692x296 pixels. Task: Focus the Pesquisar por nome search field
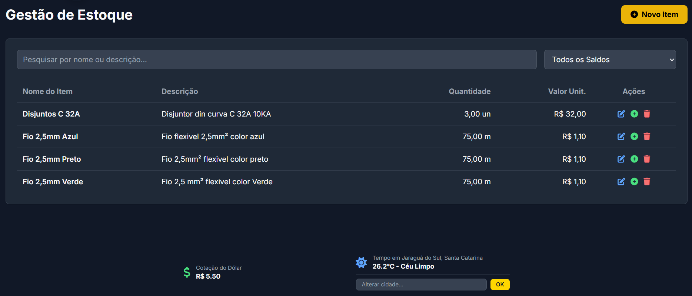tap(277, 60)
